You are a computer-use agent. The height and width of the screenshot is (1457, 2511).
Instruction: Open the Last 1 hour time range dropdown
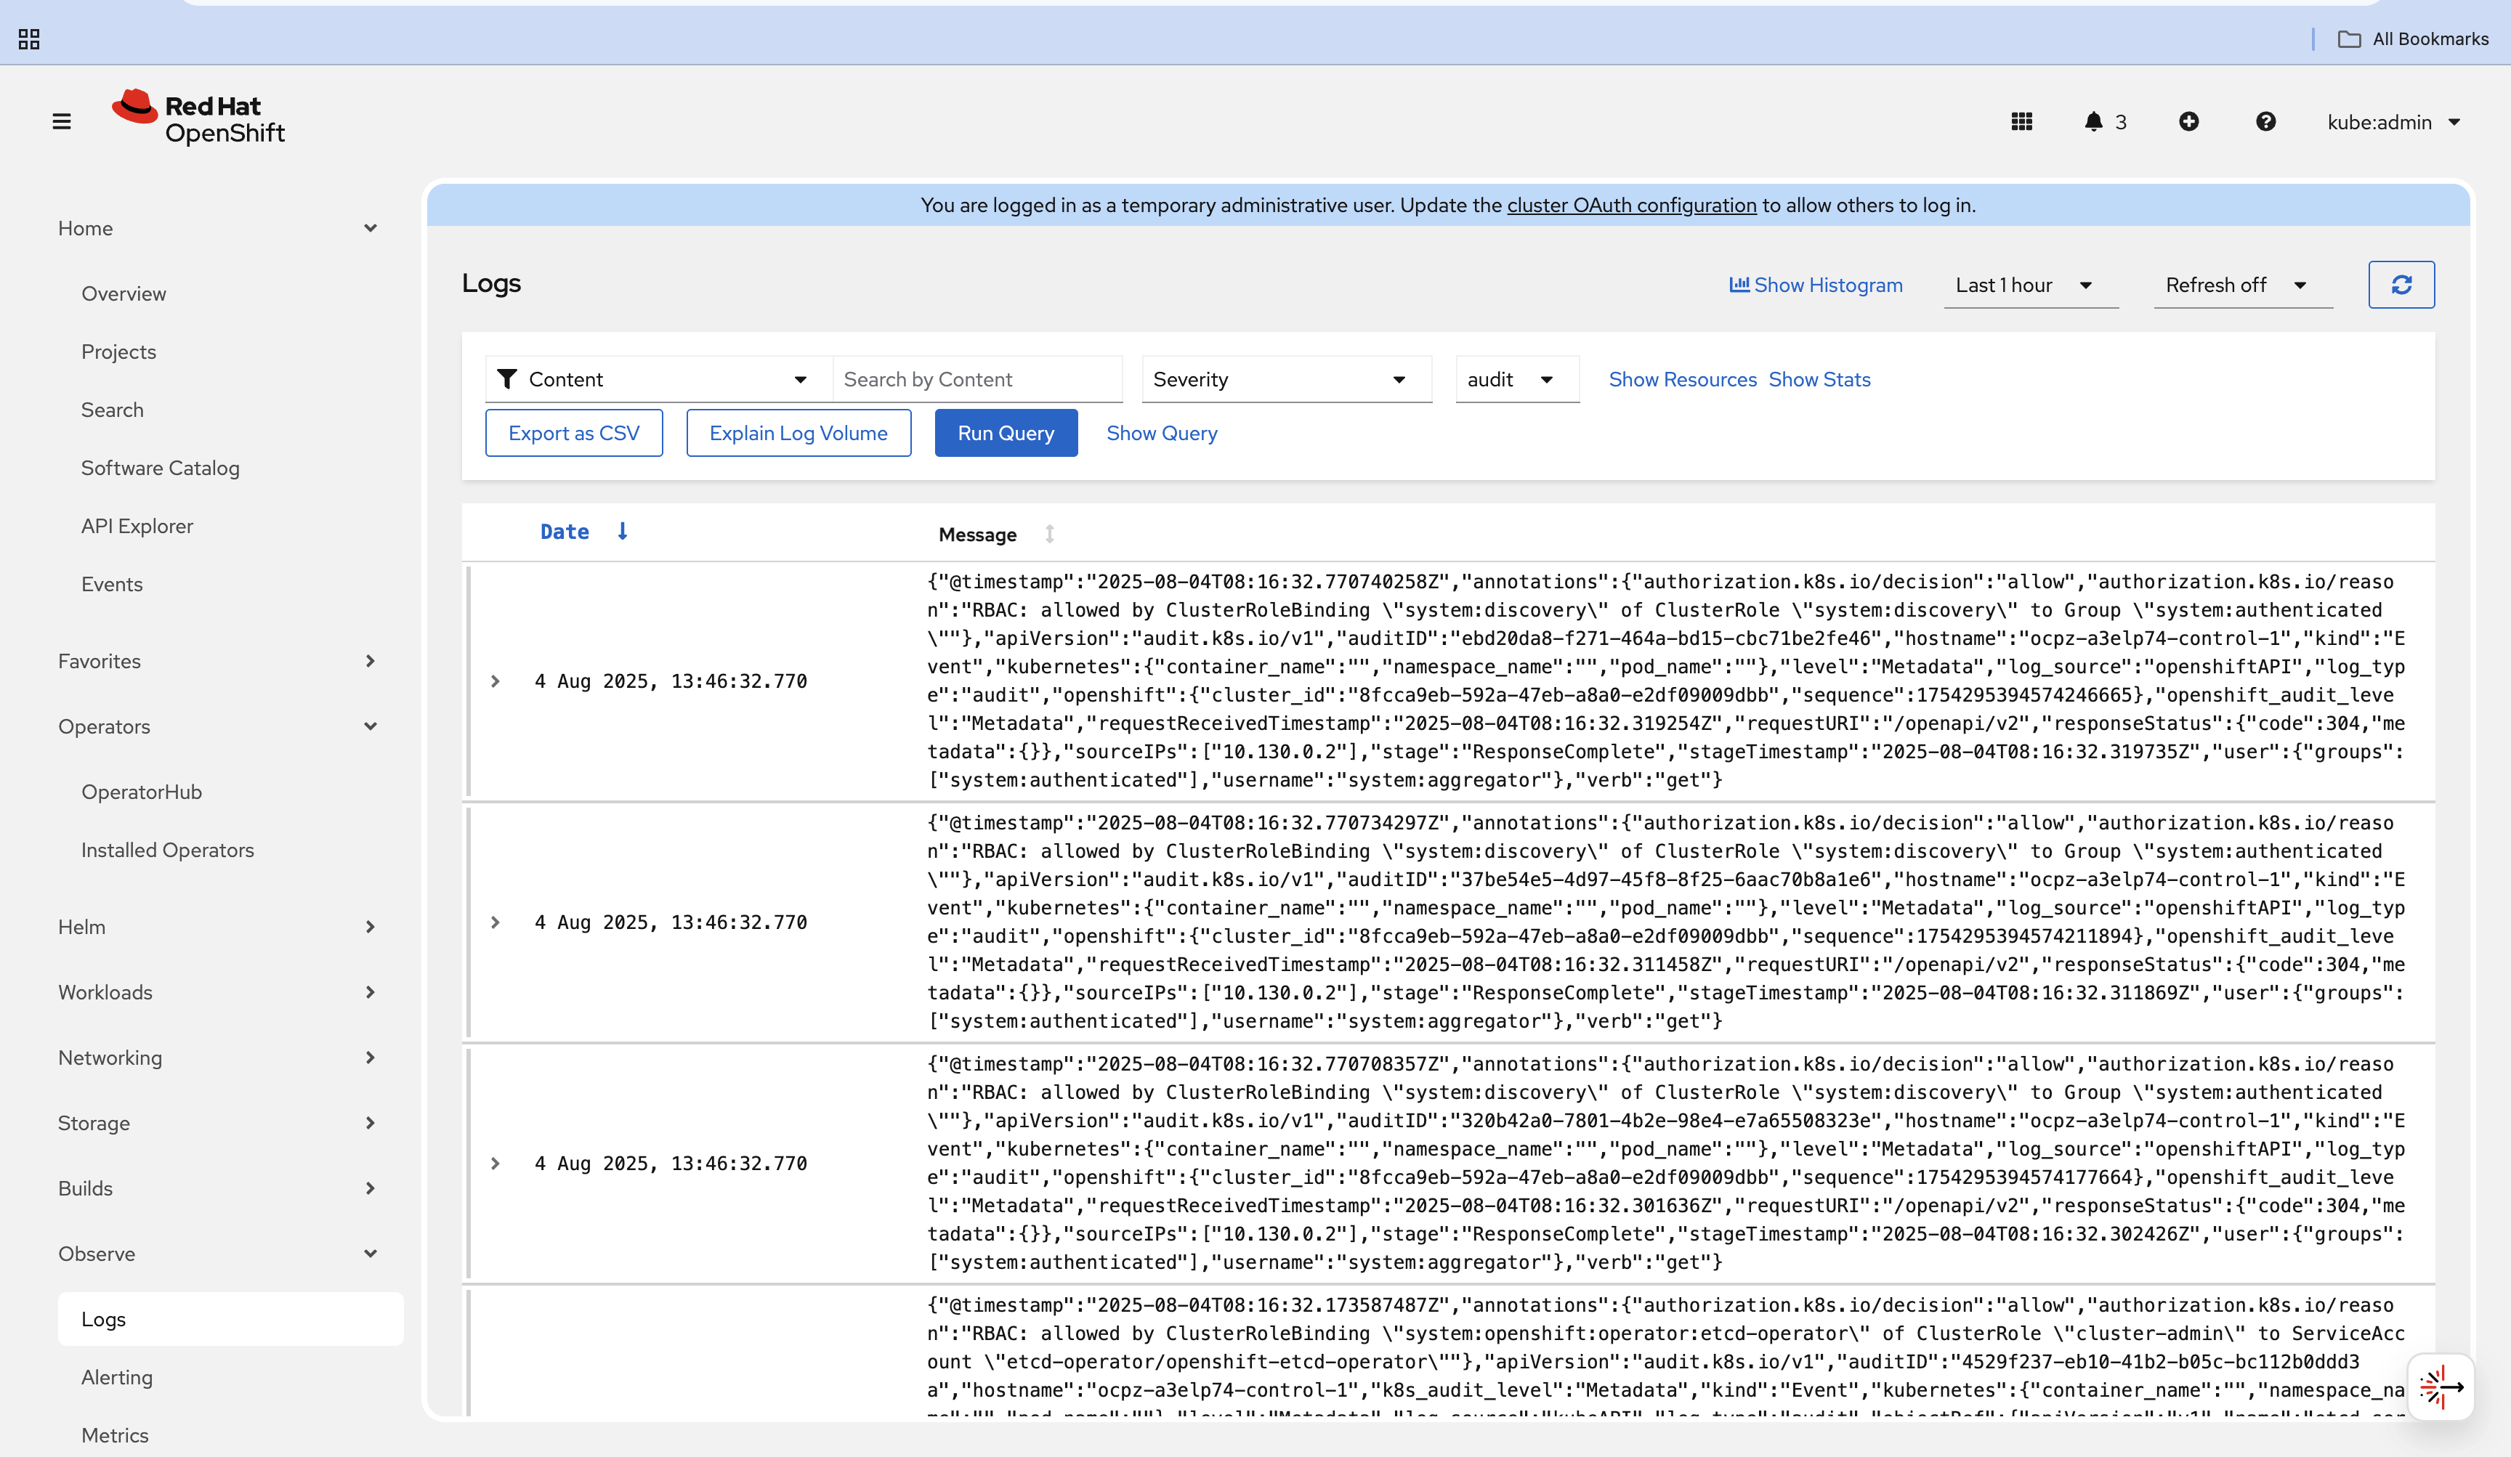point(2029,285)
